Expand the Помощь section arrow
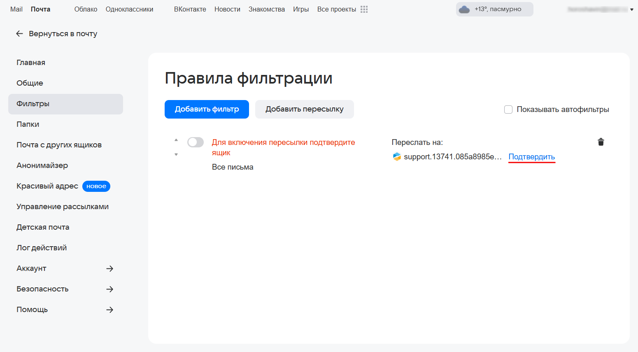The image size is (638, 352). coord(109,310)
